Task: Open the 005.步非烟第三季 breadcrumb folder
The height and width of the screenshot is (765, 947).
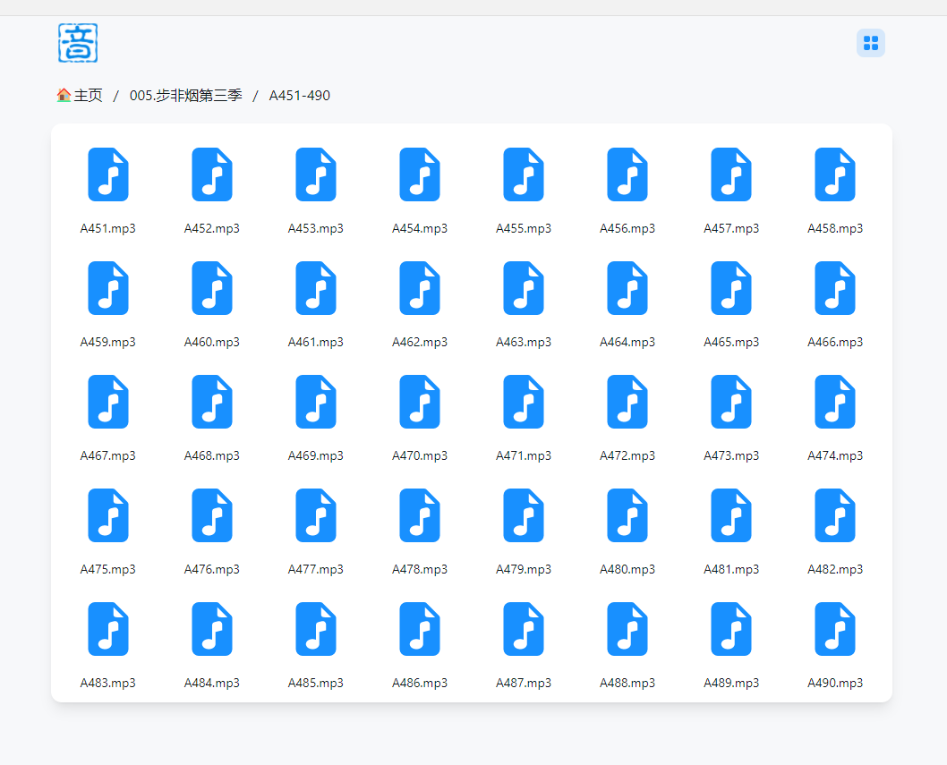Action: tap(185, 96)
